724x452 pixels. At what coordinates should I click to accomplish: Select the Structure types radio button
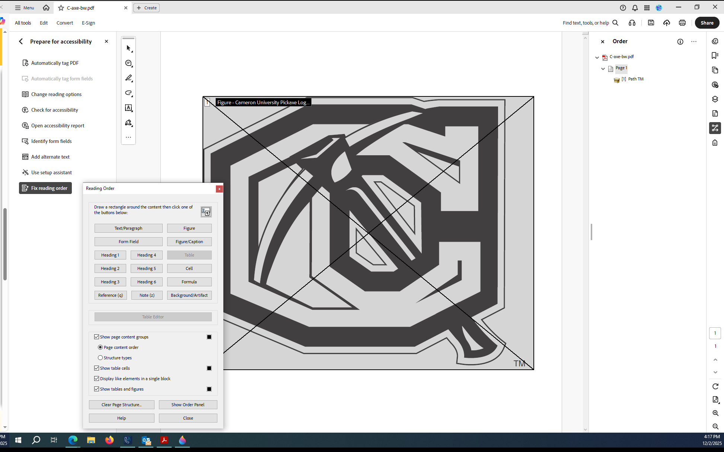100,358
